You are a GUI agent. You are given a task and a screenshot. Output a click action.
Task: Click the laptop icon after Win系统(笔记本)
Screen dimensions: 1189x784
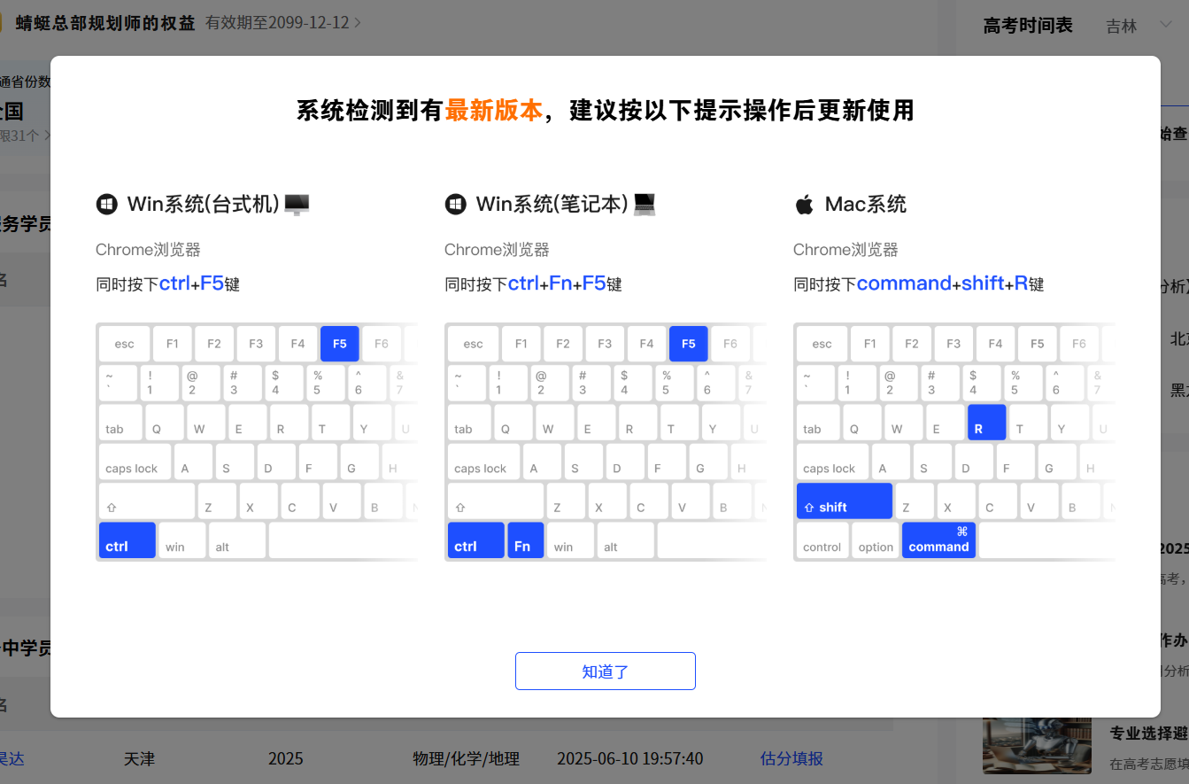[645, 203]
